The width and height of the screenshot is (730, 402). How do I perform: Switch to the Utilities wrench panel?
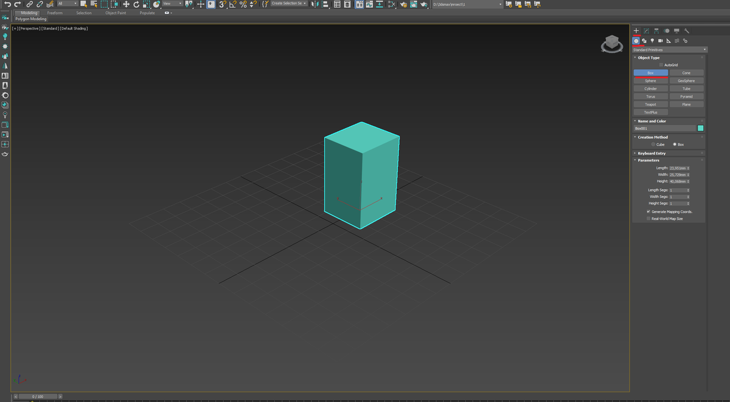[x=686, y=30]
